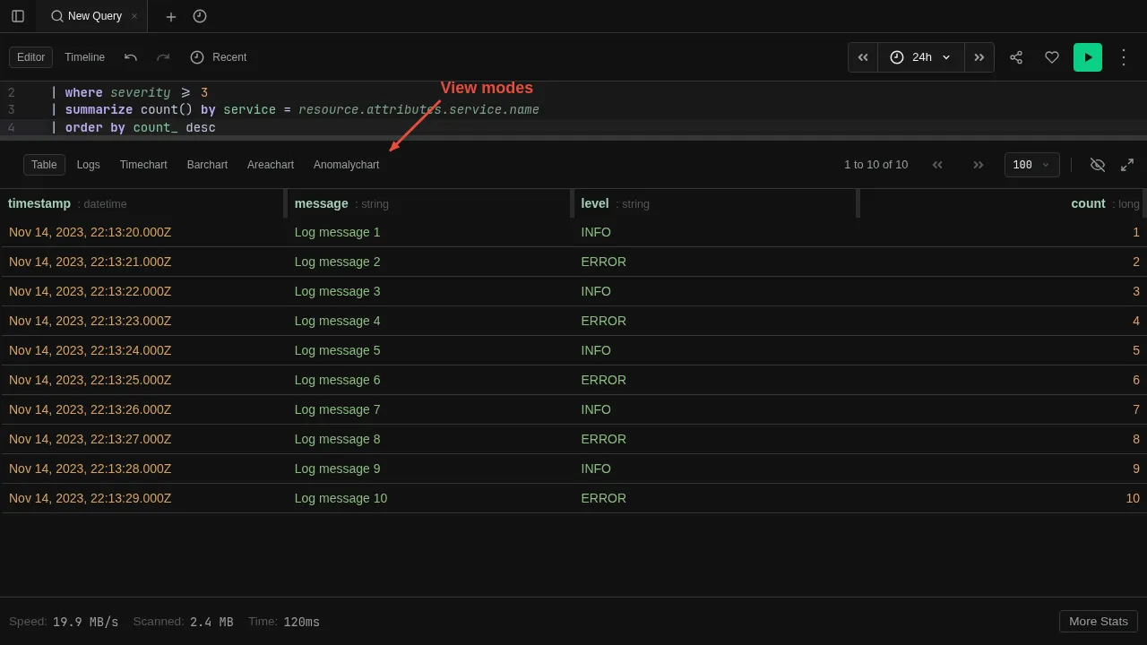Shift time range forward with right chevrons

(x=979, y=56)
